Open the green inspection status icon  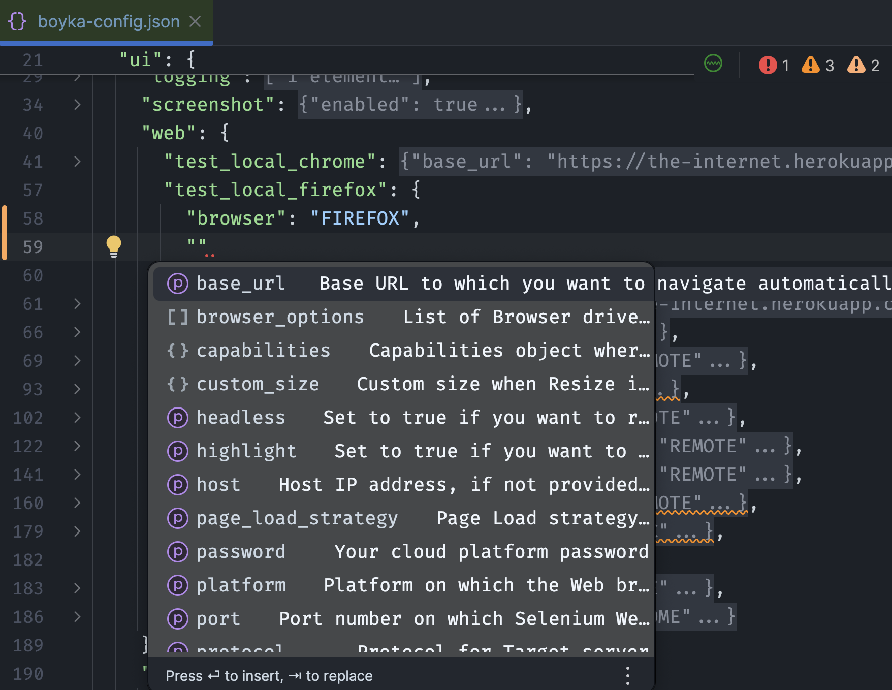pyautogui.click(x=713, y=64)
